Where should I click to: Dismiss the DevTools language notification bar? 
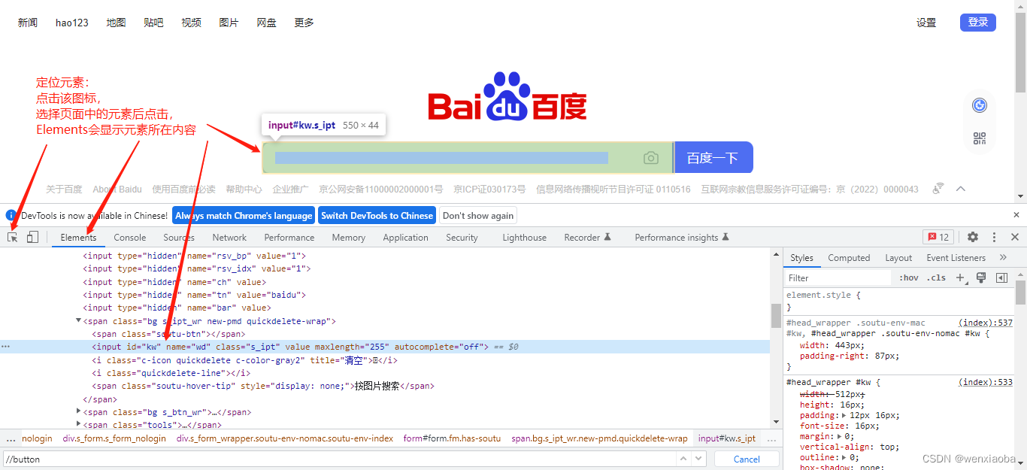1016,215
